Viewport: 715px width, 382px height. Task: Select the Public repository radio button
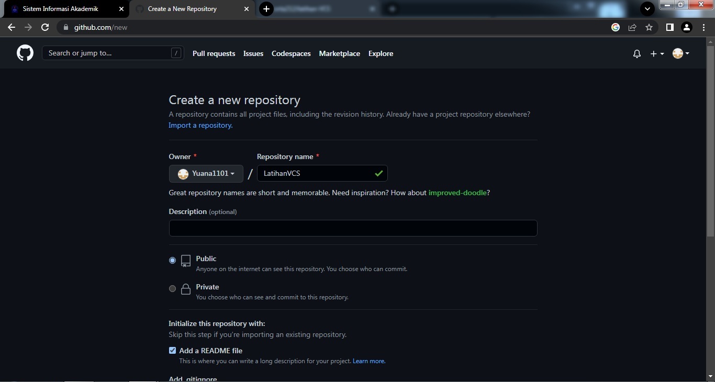(x=172, y=260)
